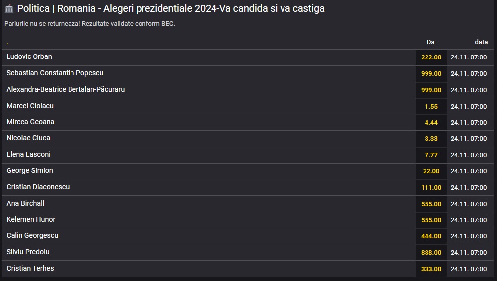Choose the 999.00 odds for Alexandra-Beatrice Bertalan-Păcuraru
The width and height of the screenshot is (497, 281).
(x=431, y=90)
